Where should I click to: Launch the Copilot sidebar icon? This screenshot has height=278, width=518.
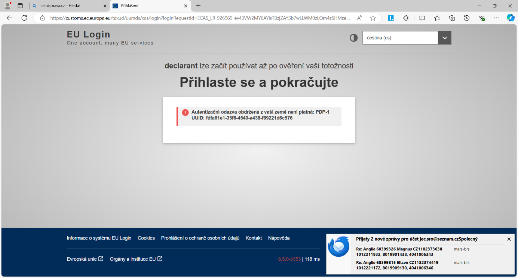pos(511,18)
